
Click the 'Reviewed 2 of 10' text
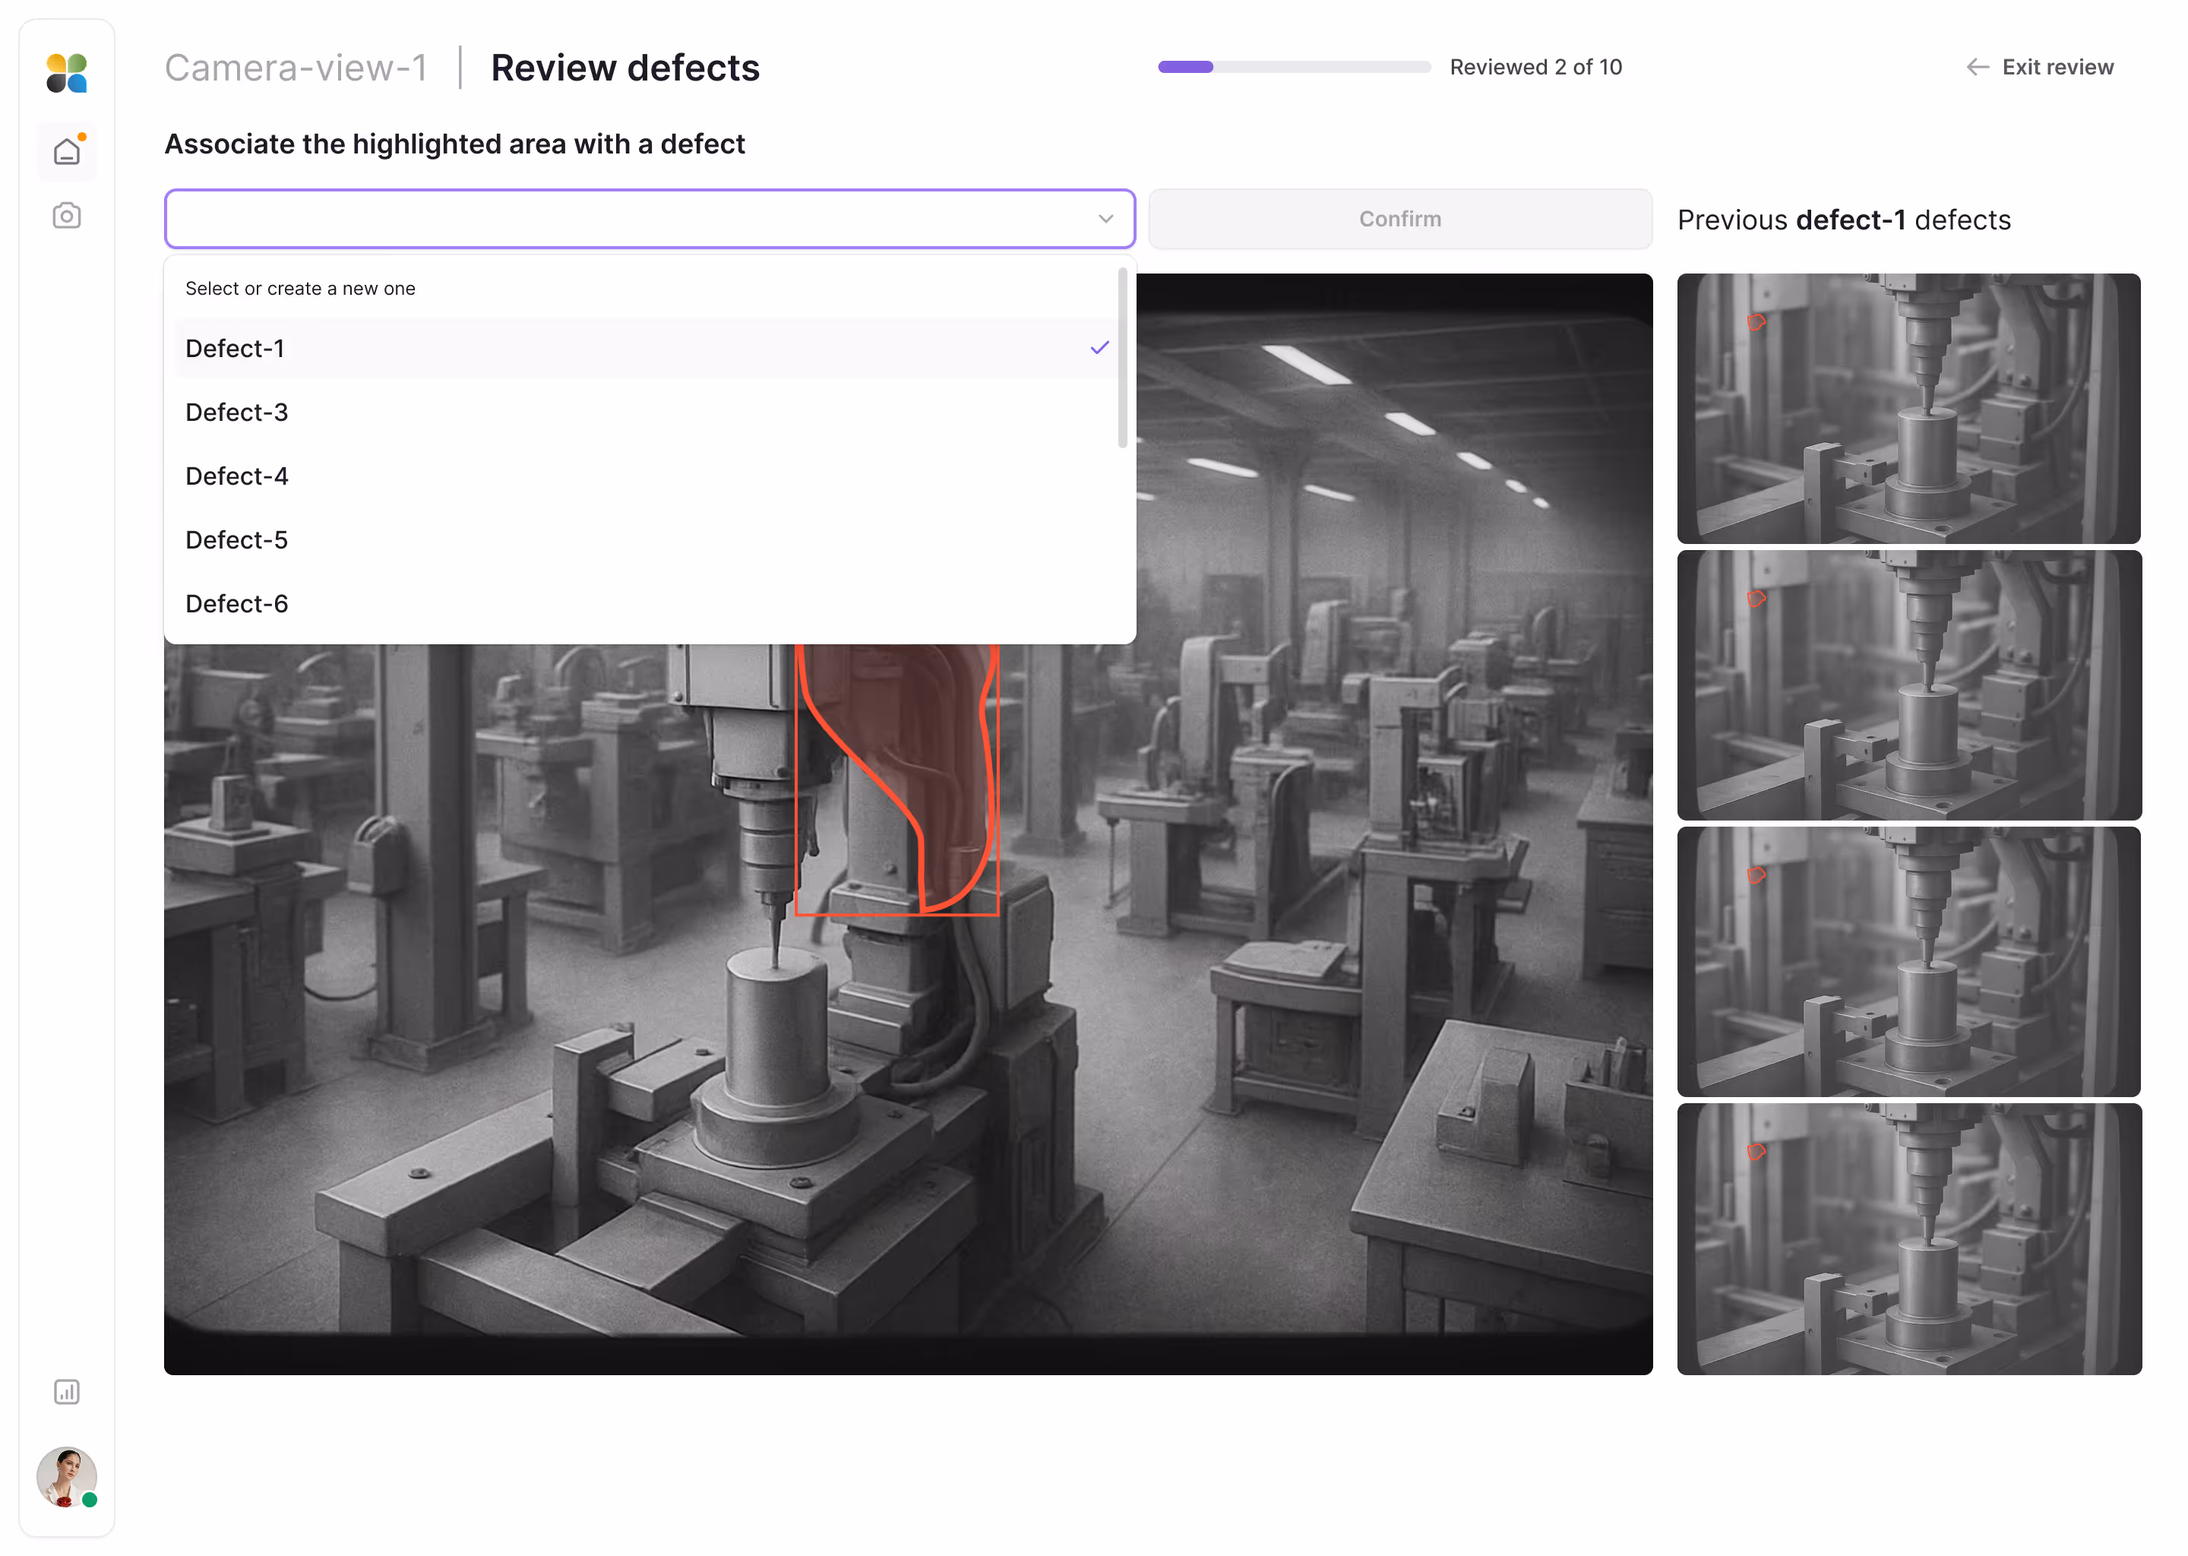(x=1535, y=67)
